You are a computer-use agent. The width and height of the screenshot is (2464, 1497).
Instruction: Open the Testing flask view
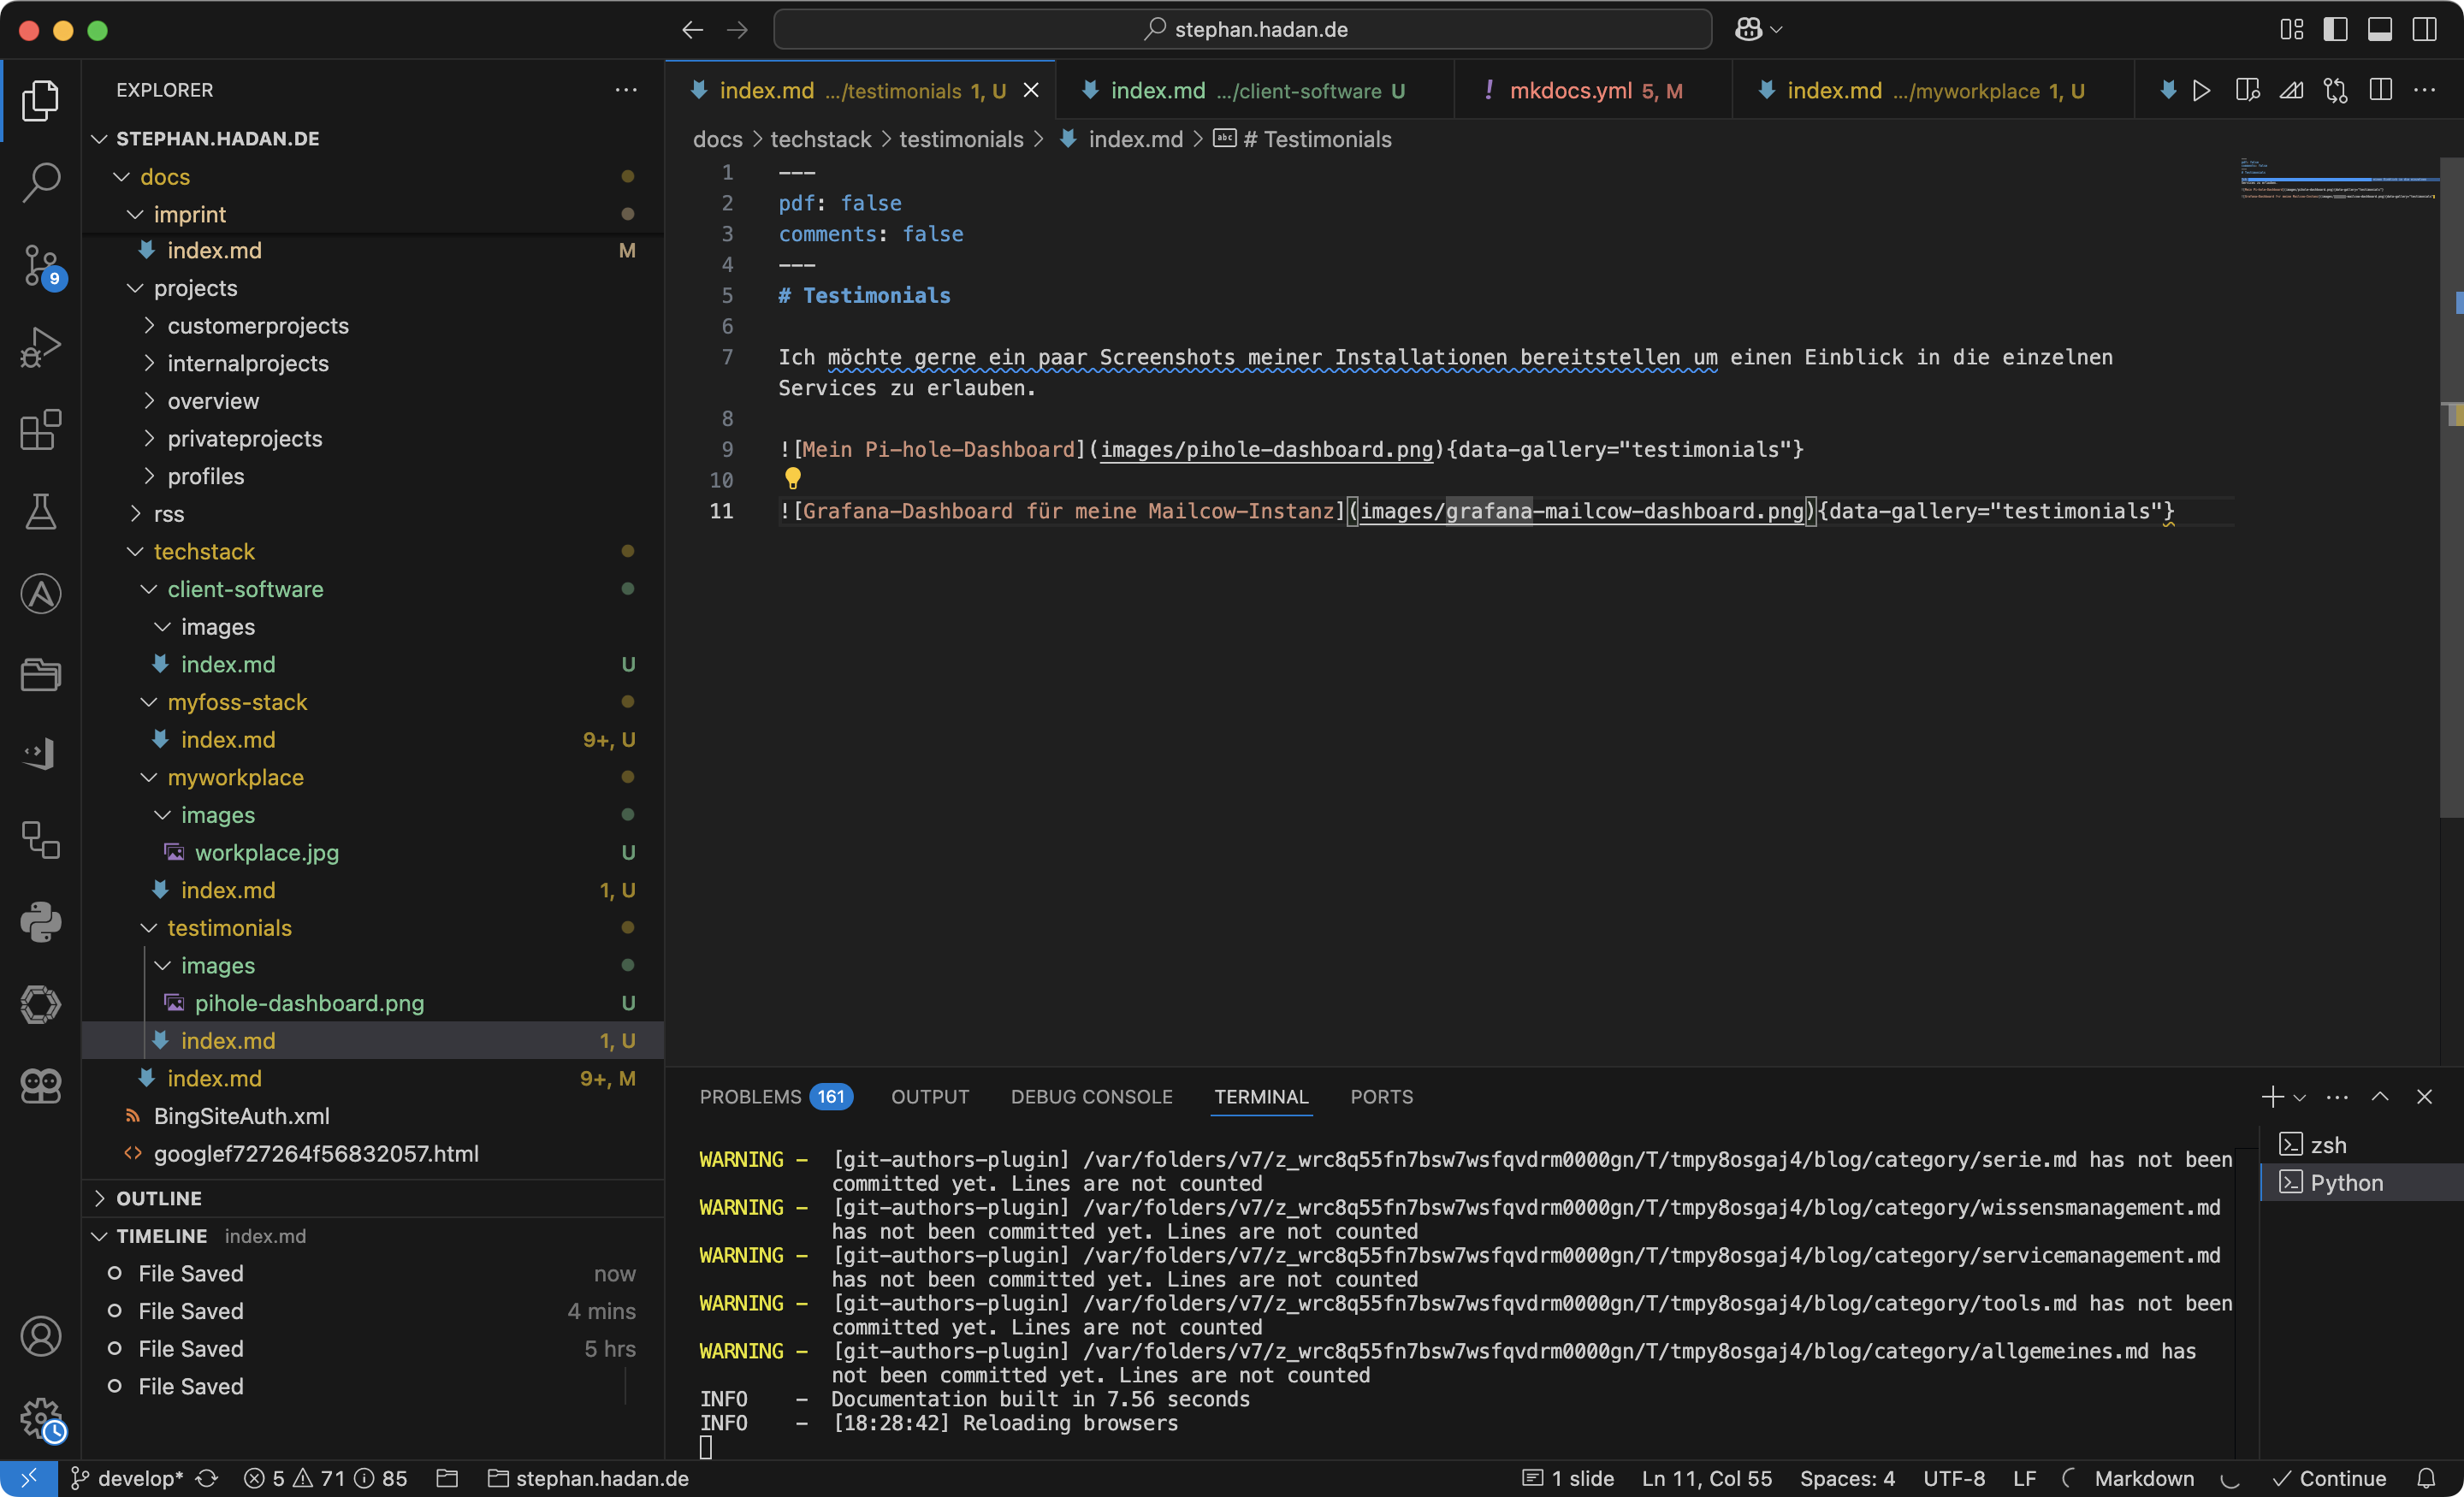(x=40, y=511)
